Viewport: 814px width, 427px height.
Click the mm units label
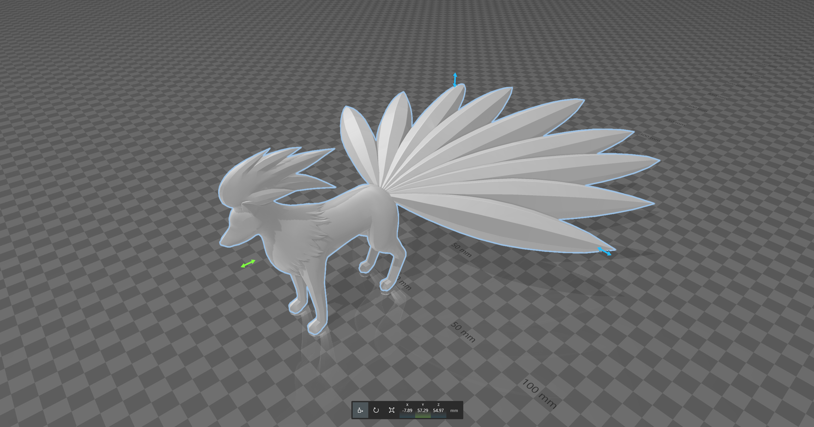coord(454,411)
